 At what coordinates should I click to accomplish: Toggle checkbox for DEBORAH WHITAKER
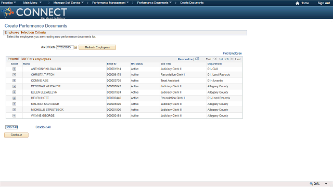(x=14, y=86)
